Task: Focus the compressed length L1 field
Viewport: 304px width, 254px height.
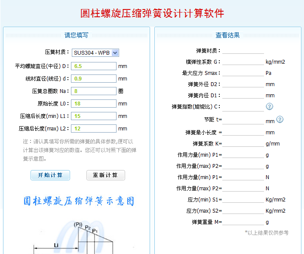Action: coord(94,116)
